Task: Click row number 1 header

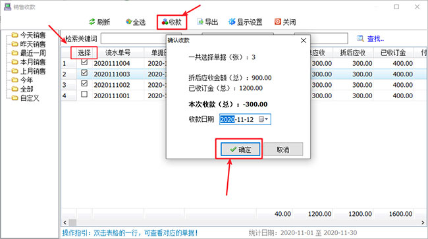Action: pos(68,64)
